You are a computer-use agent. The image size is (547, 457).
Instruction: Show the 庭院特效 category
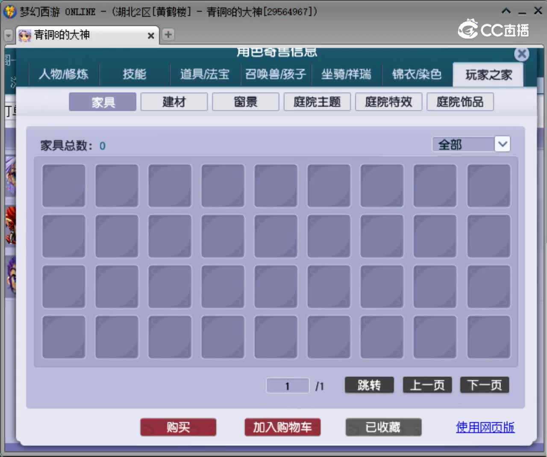point(388,102)
